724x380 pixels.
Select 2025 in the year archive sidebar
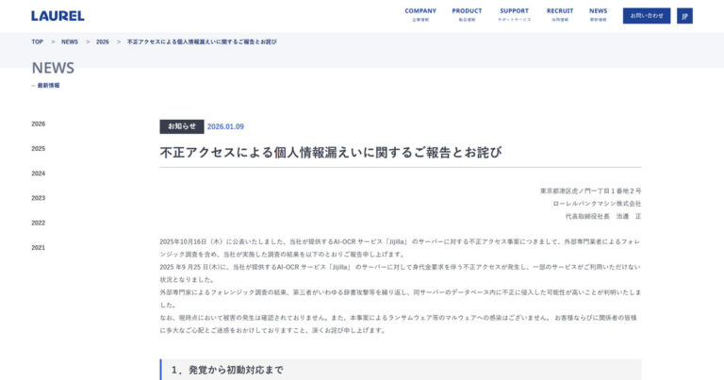pyautogui.click(x=39, y=149)
